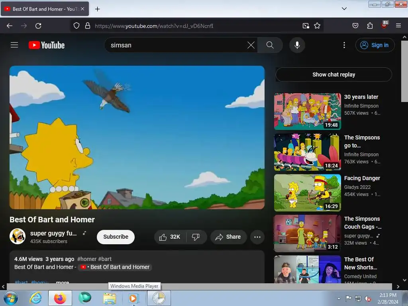The height and width of the screenshot is (306, 408).
Task: Open Windows Explorer folder in taskbar
Action: (110, 298)
